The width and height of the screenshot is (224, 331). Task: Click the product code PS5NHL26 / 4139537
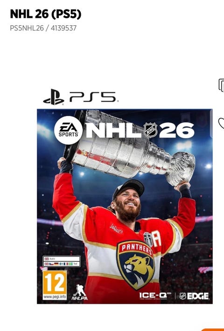[43, 28]
